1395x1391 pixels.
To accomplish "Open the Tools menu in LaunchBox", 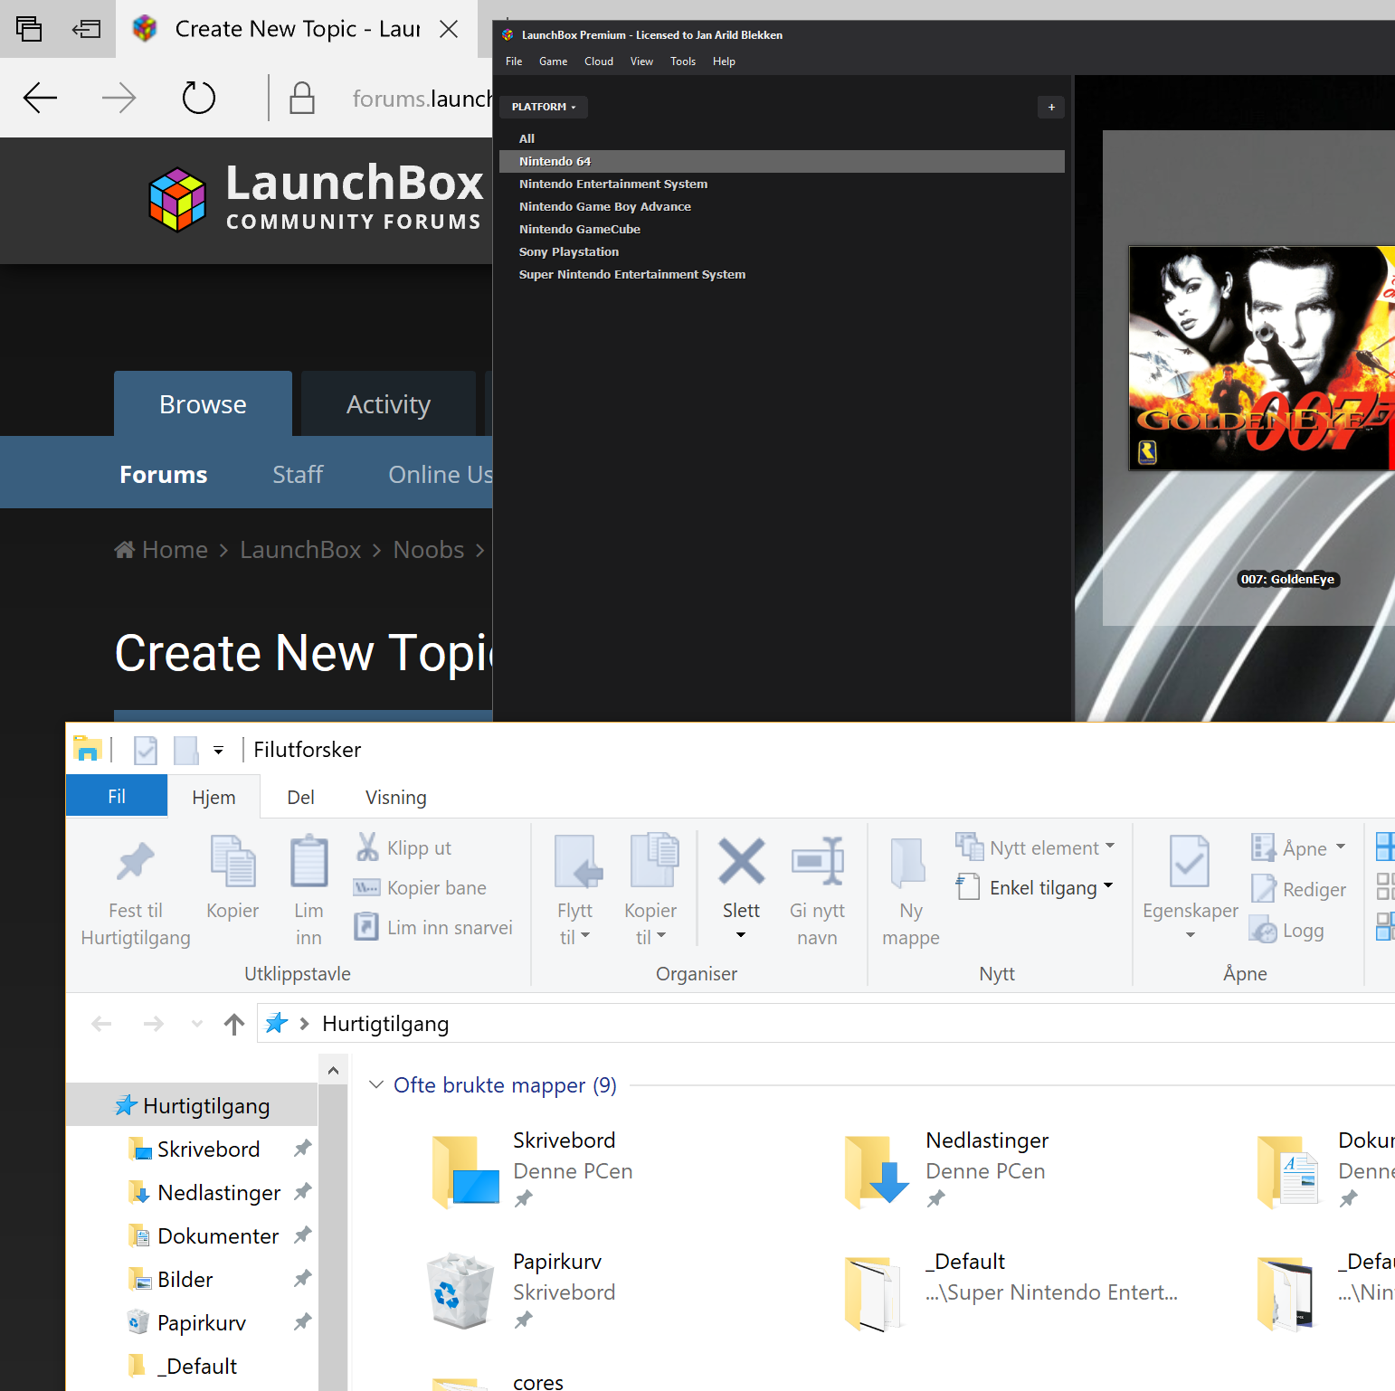I will tap(683, 62).
